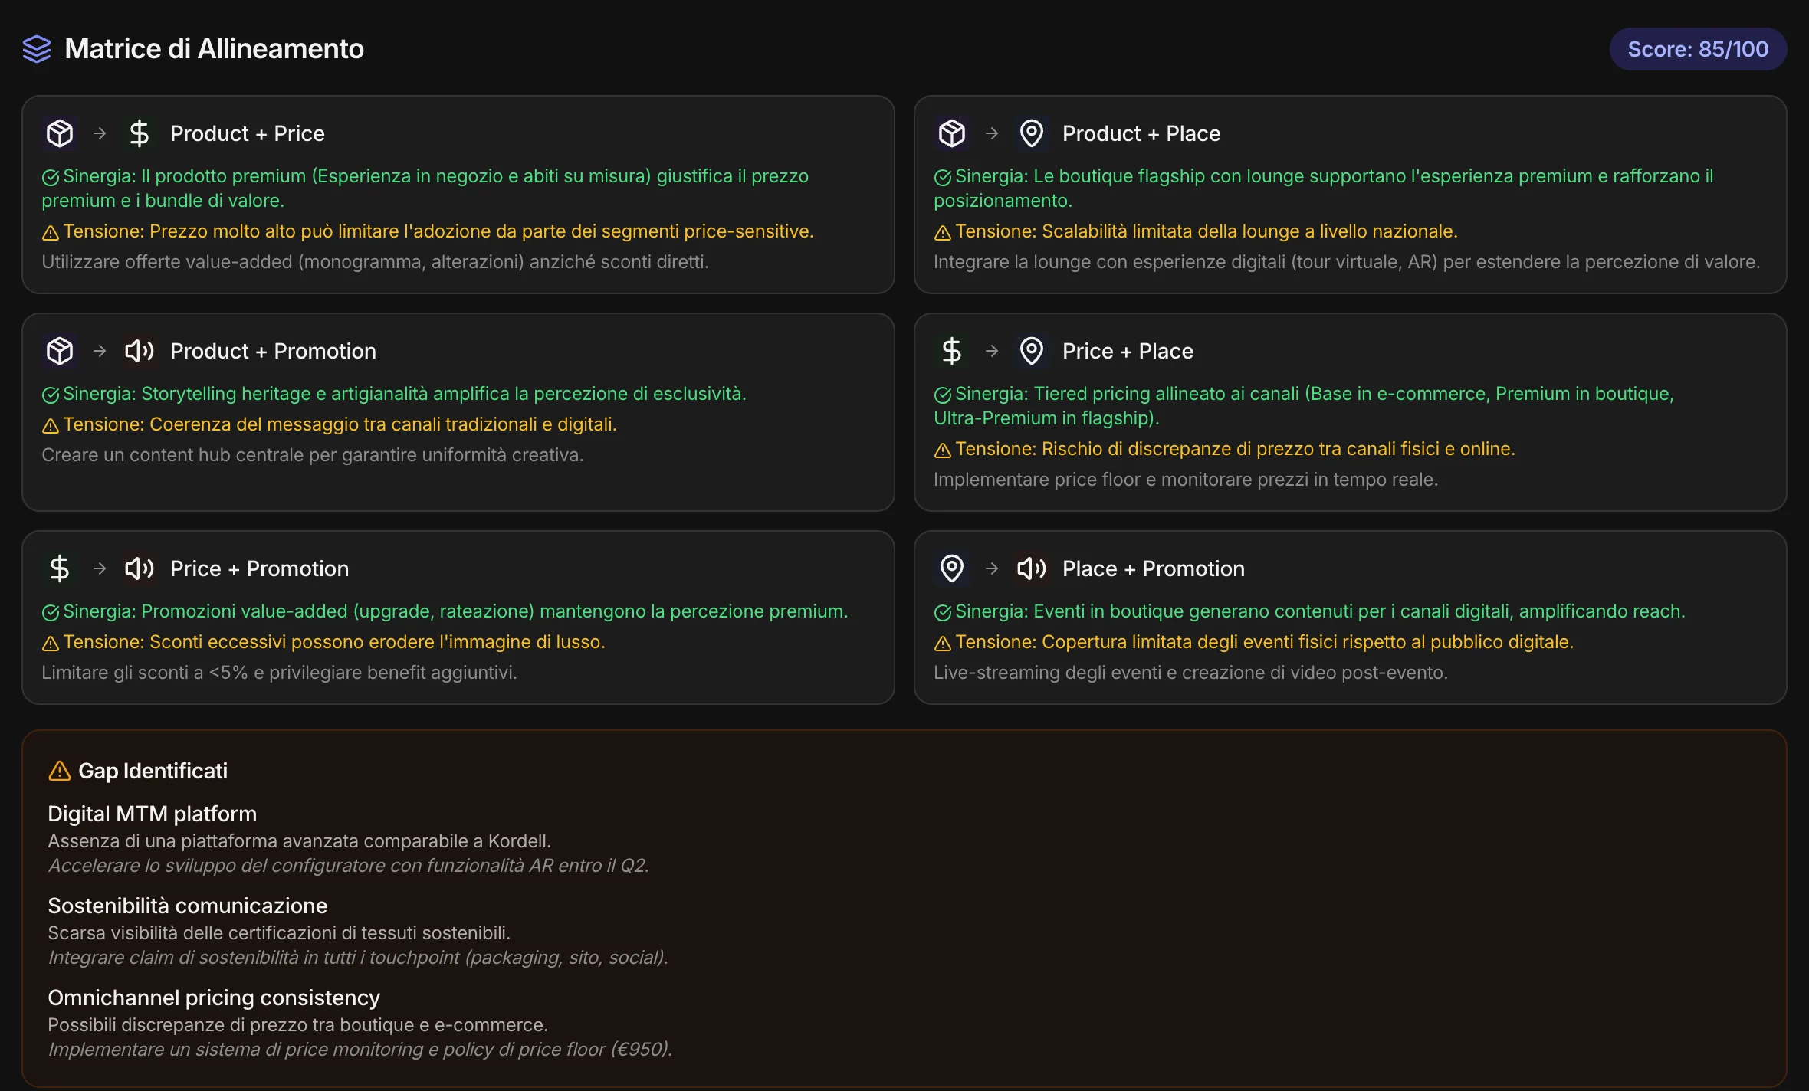Click the box icon in Product + Price card
The width and height of the screenshot is (1809, 1091).
click(60, 133)
